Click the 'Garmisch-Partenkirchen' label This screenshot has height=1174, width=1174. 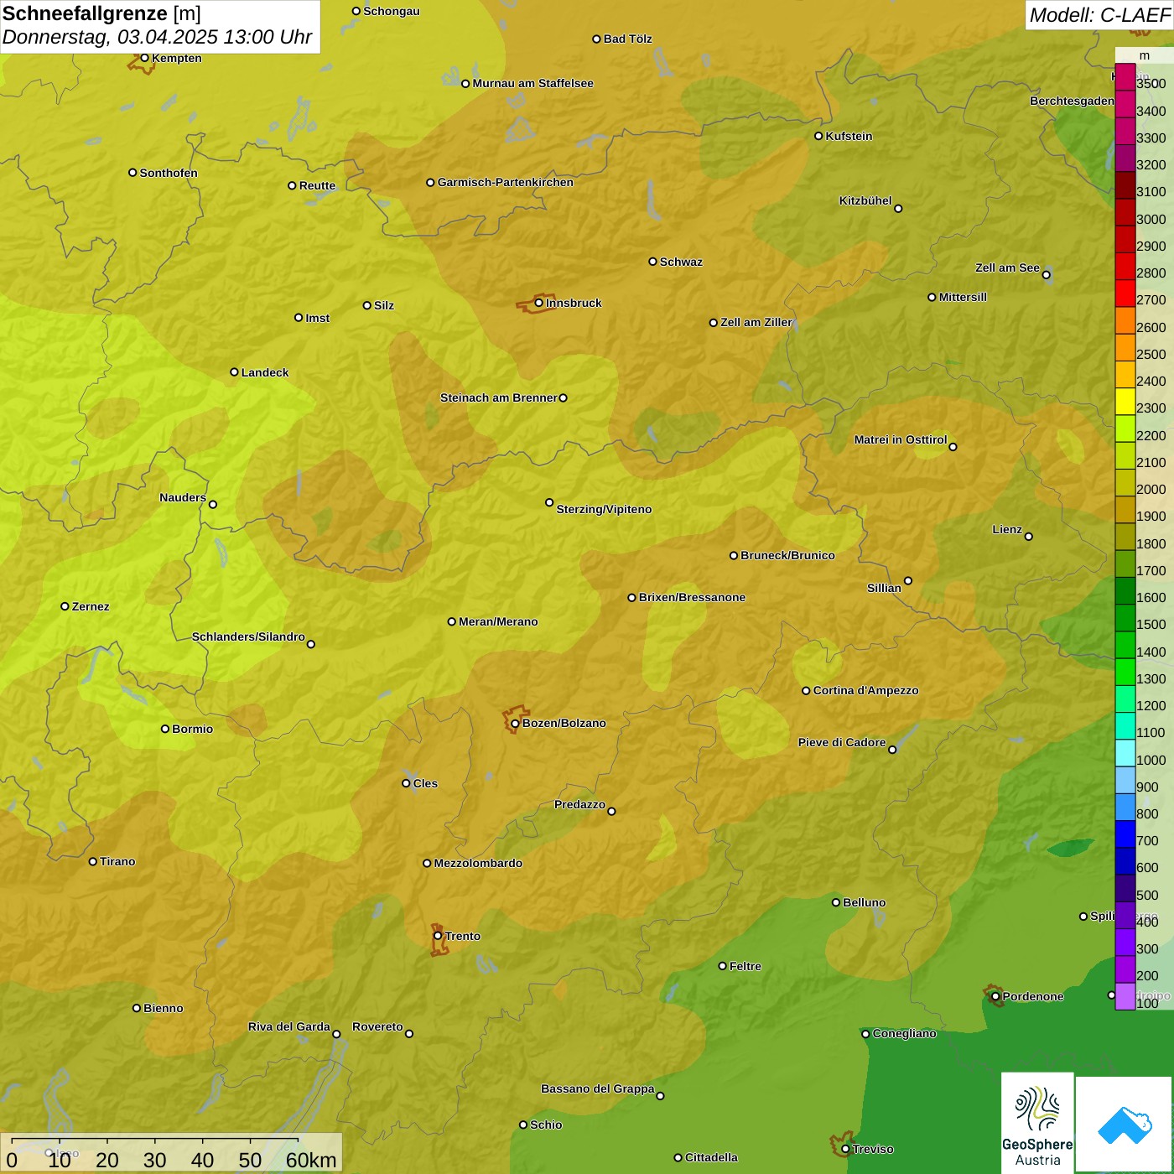pos(506,182)
